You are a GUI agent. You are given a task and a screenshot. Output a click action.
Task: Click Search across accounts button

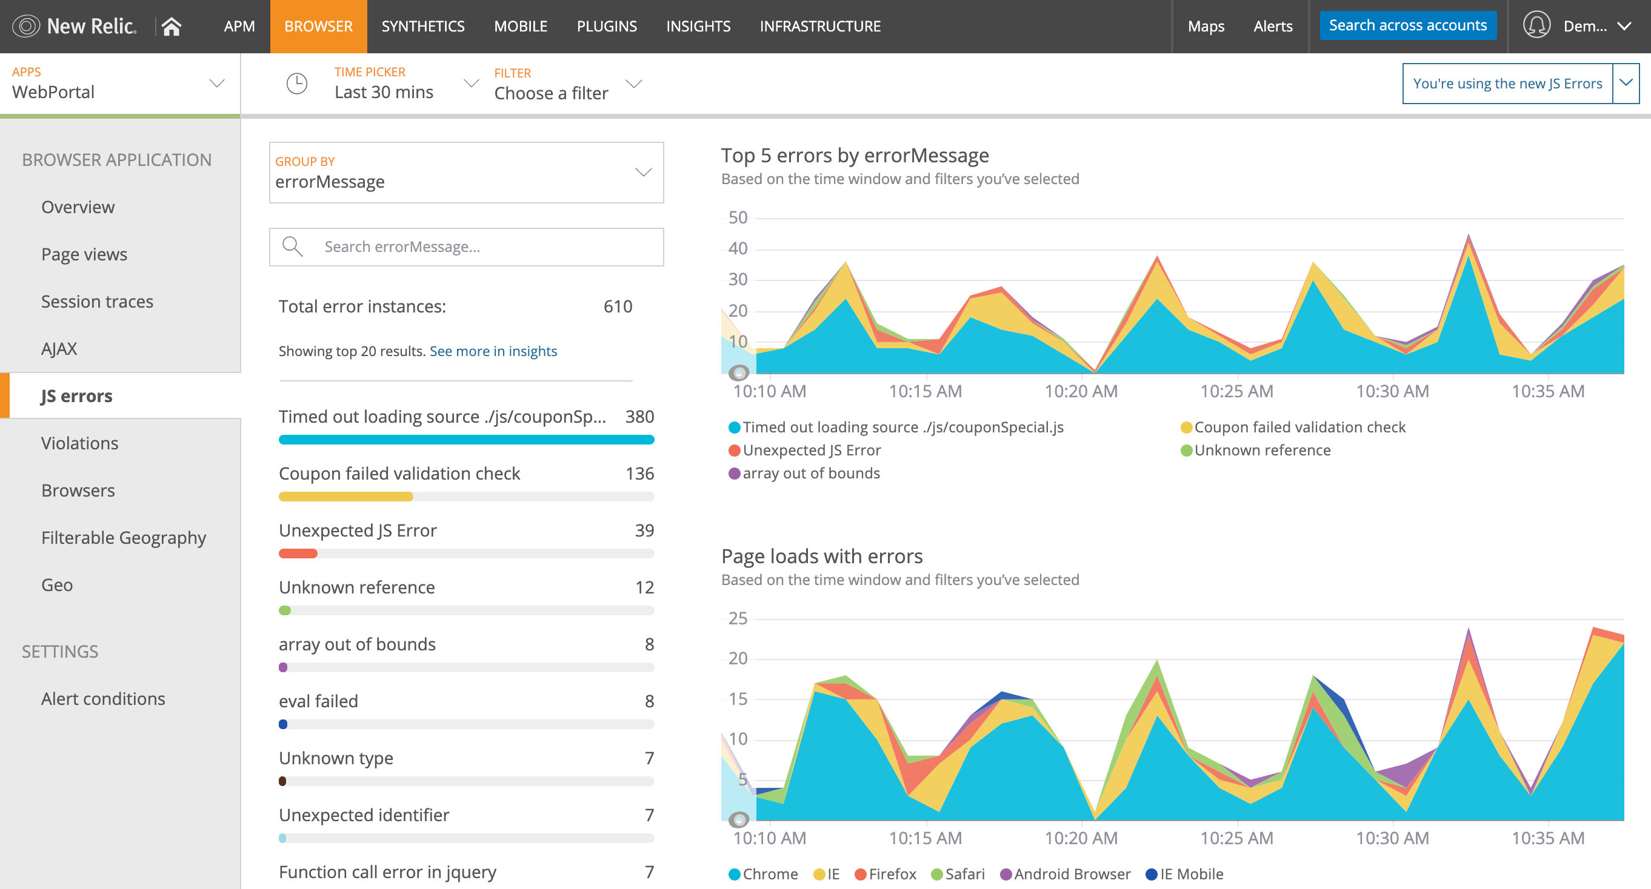(x=1407, y=25)
